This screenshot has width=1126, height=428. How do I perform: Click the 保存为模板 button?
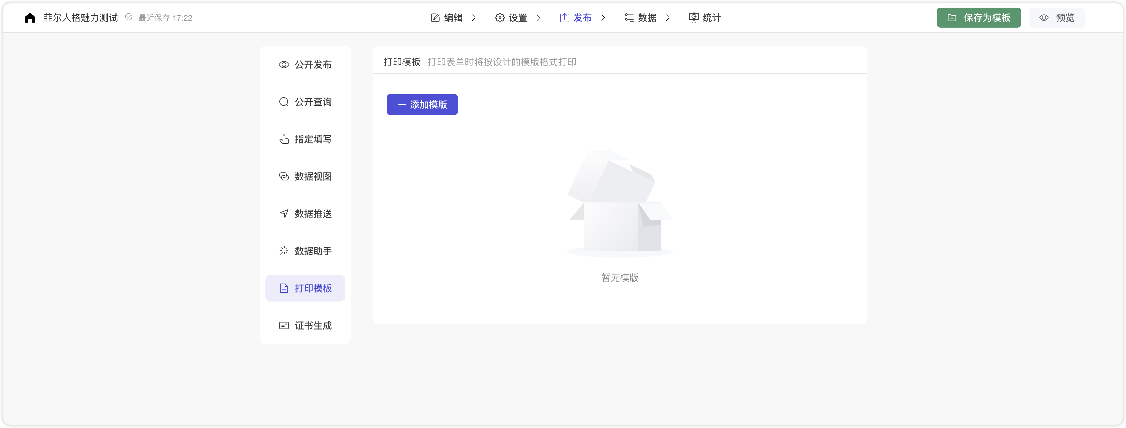point(979,17)
